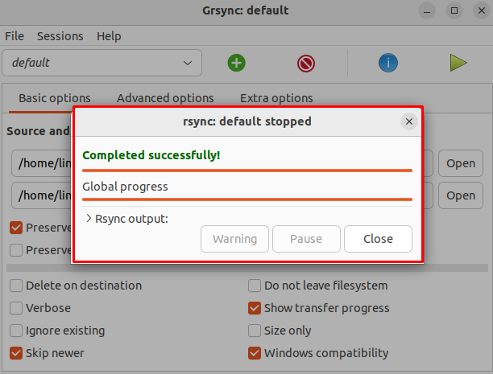This screenshot has height=374, width=493.
Task: Click the Close button in dialog
Action: click(378, 239)
